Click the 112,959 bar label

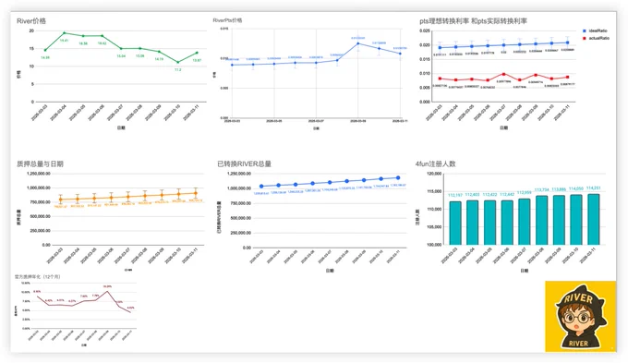(525, 192)
